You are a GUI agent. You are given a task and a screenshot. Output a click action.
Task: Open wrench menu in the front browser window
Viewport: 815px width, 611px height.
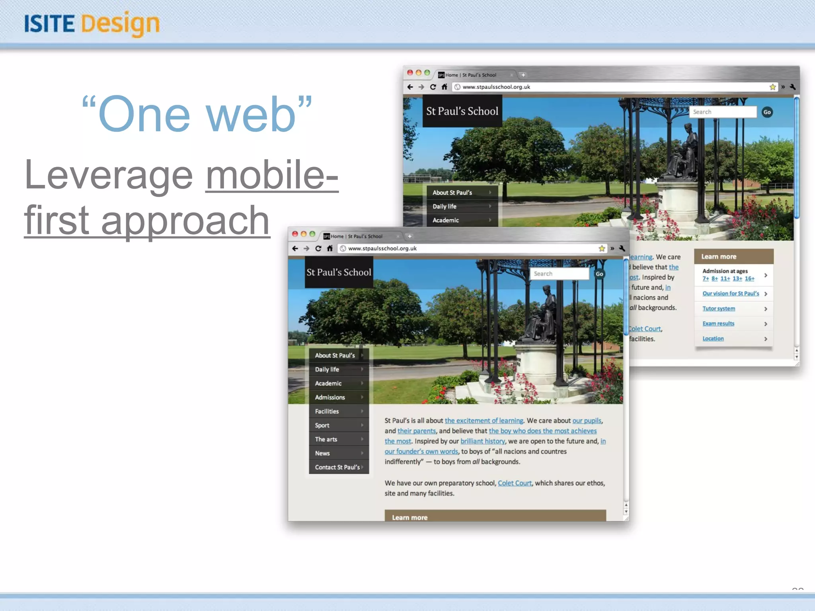click(x=622, y=248)
